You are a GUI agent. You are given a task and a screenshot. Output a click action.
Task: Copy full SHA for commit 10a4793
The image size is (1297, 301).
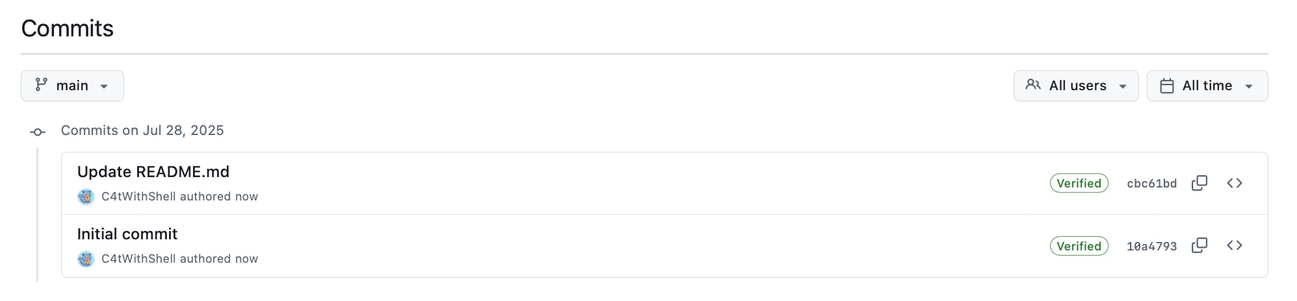[x=1199, y=246]
